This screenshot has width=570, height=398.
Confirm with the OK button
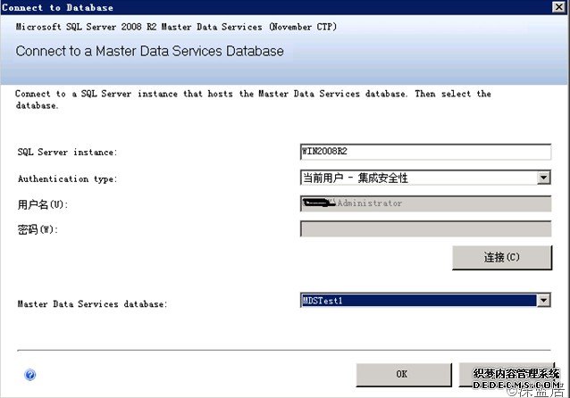pyautogui.click(x=401, y=375)
